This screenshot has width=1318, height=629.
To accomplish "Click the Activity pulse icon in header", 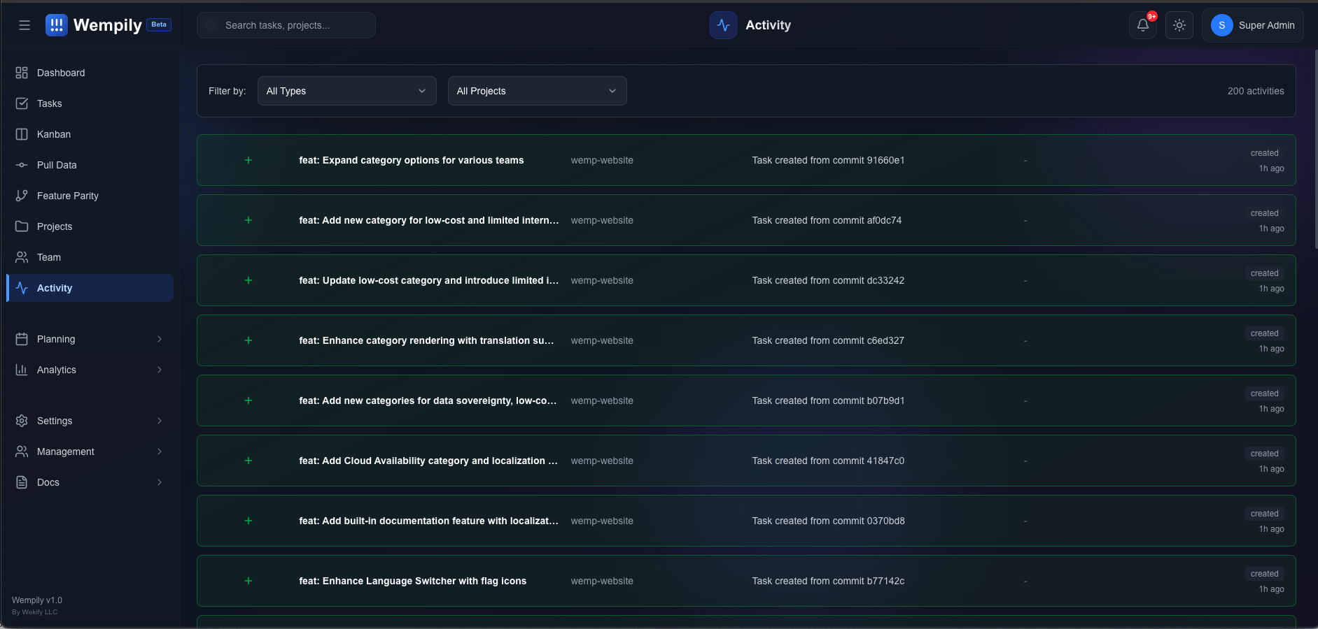I will [723, 25].
